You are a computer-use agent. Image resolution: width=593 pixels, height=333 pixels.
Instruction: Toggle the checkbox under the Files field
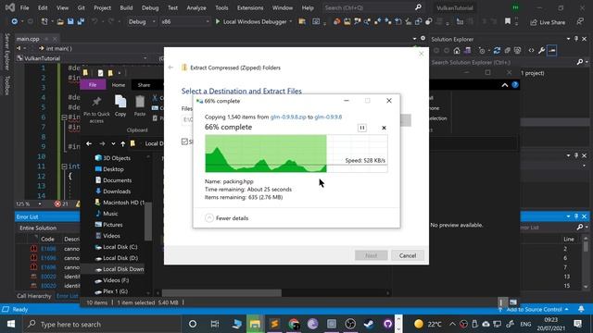point(184,142)
